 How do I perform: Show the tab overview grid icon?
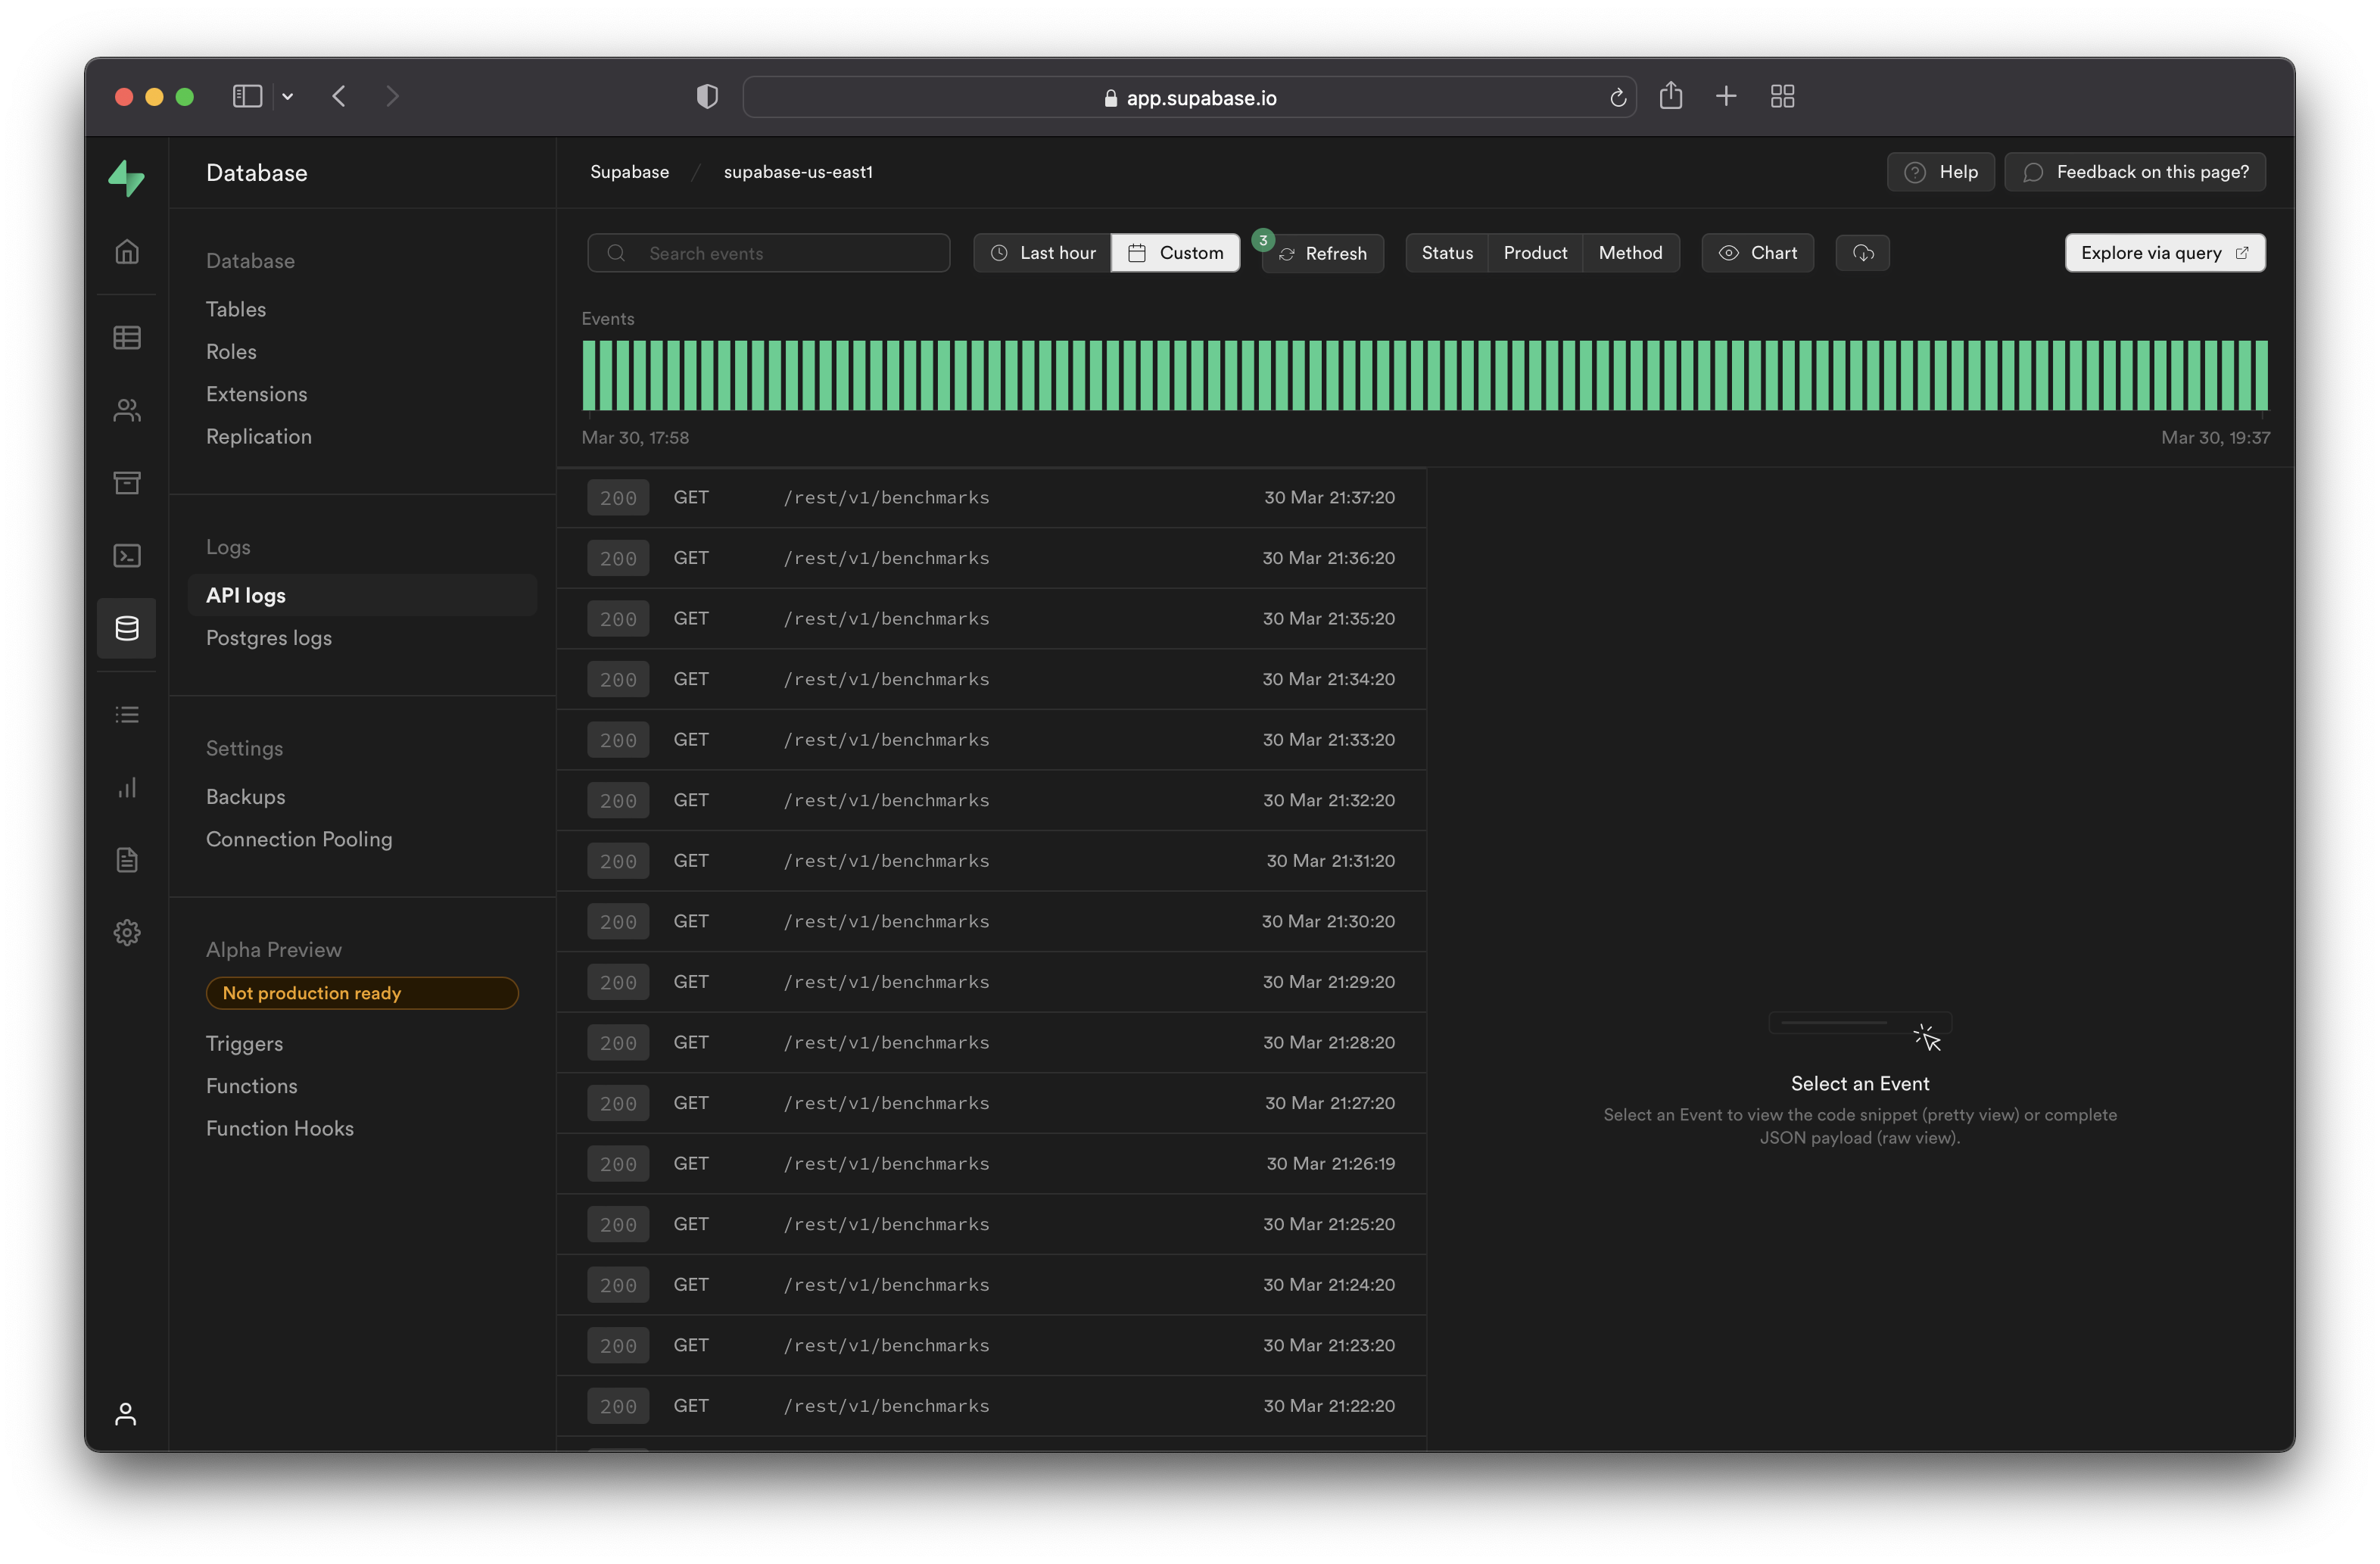point(1782,96)
